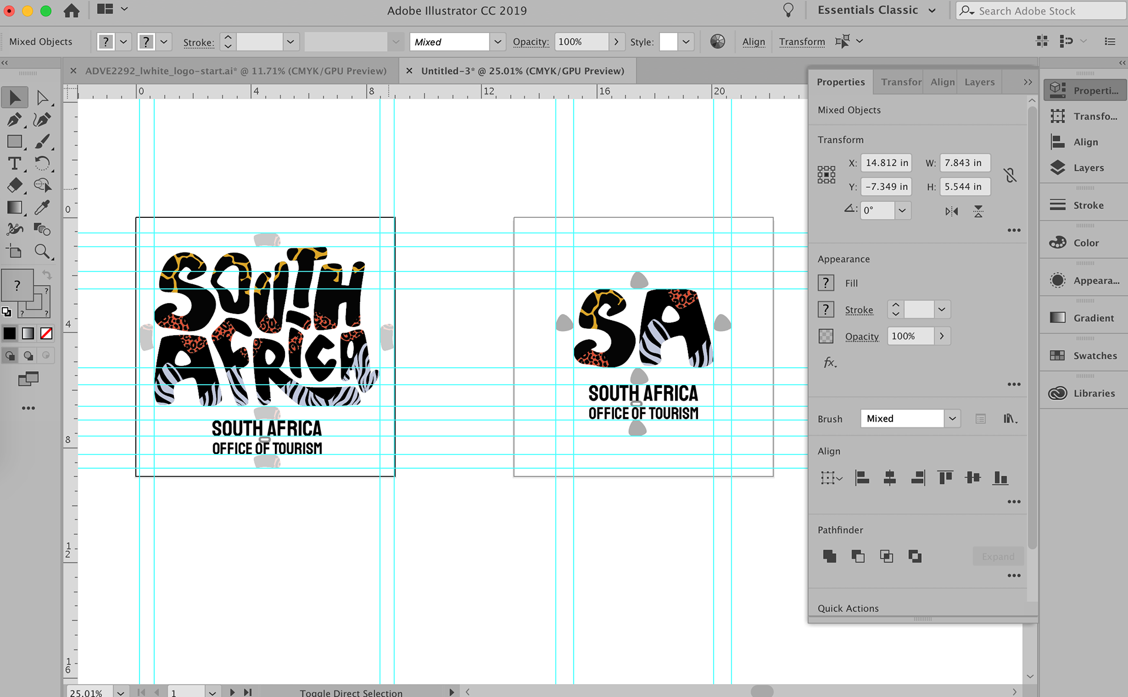Select the Gradient tool in toolbar
This screenshot has height=697, width=1128.
(15, 207)
